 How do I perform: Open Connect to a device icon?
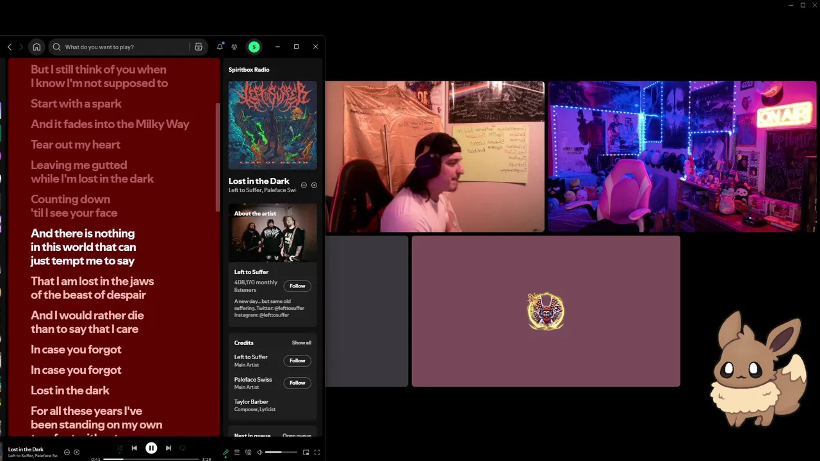tap(249, 453)
